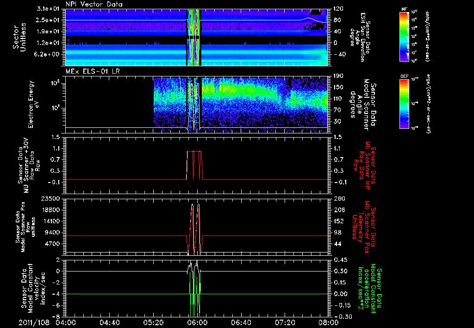Click the 260 telemetry tick value

pos(338,198)
